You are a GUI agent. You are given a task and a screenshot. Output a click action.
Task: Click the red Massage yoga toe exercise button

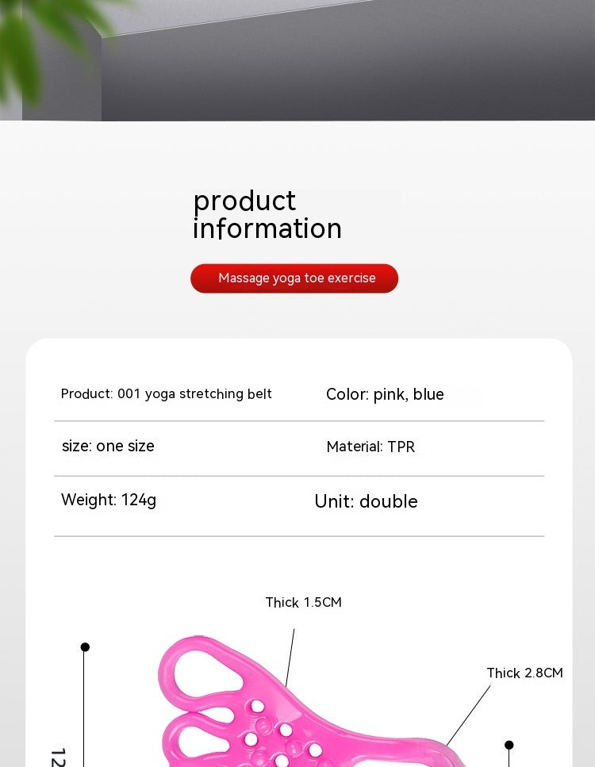click(x=294, y=278)
